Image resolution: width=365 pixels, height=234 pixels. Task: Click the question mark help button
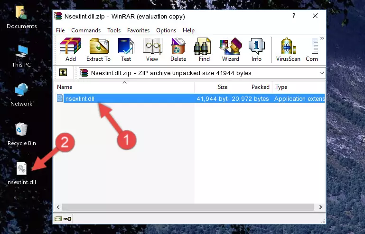(x=294, y=16)
